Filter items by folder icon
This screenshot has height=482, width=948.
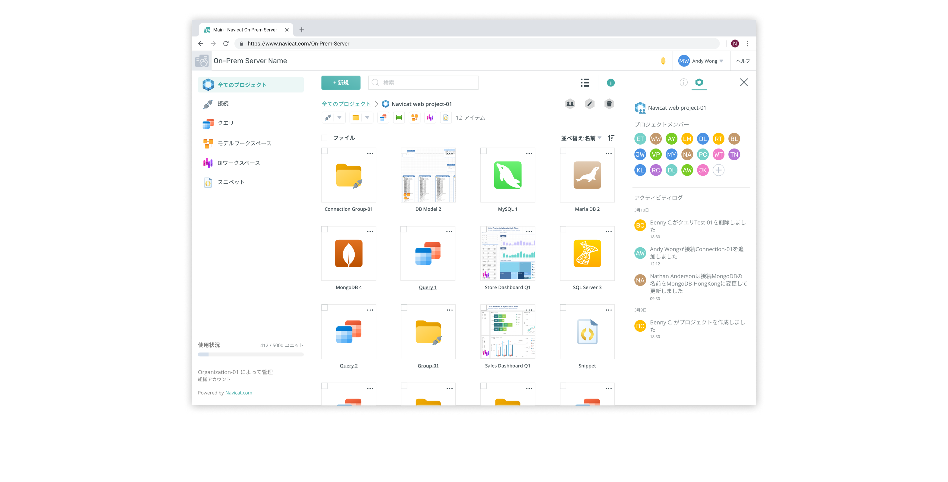(x=356, y=118)
